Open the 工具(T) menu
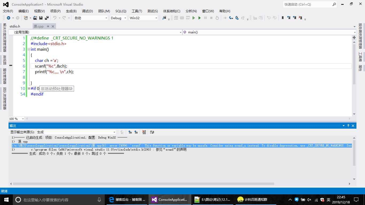The width and height of the screenshot is (365, 205). [x=137, y=11]
